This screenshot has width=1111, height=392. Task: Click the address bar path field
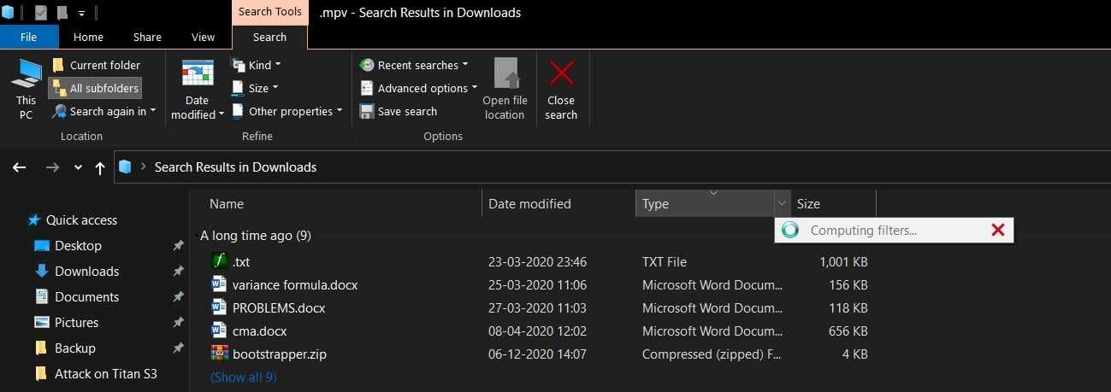pyautogui.click(x=612, y=167)
